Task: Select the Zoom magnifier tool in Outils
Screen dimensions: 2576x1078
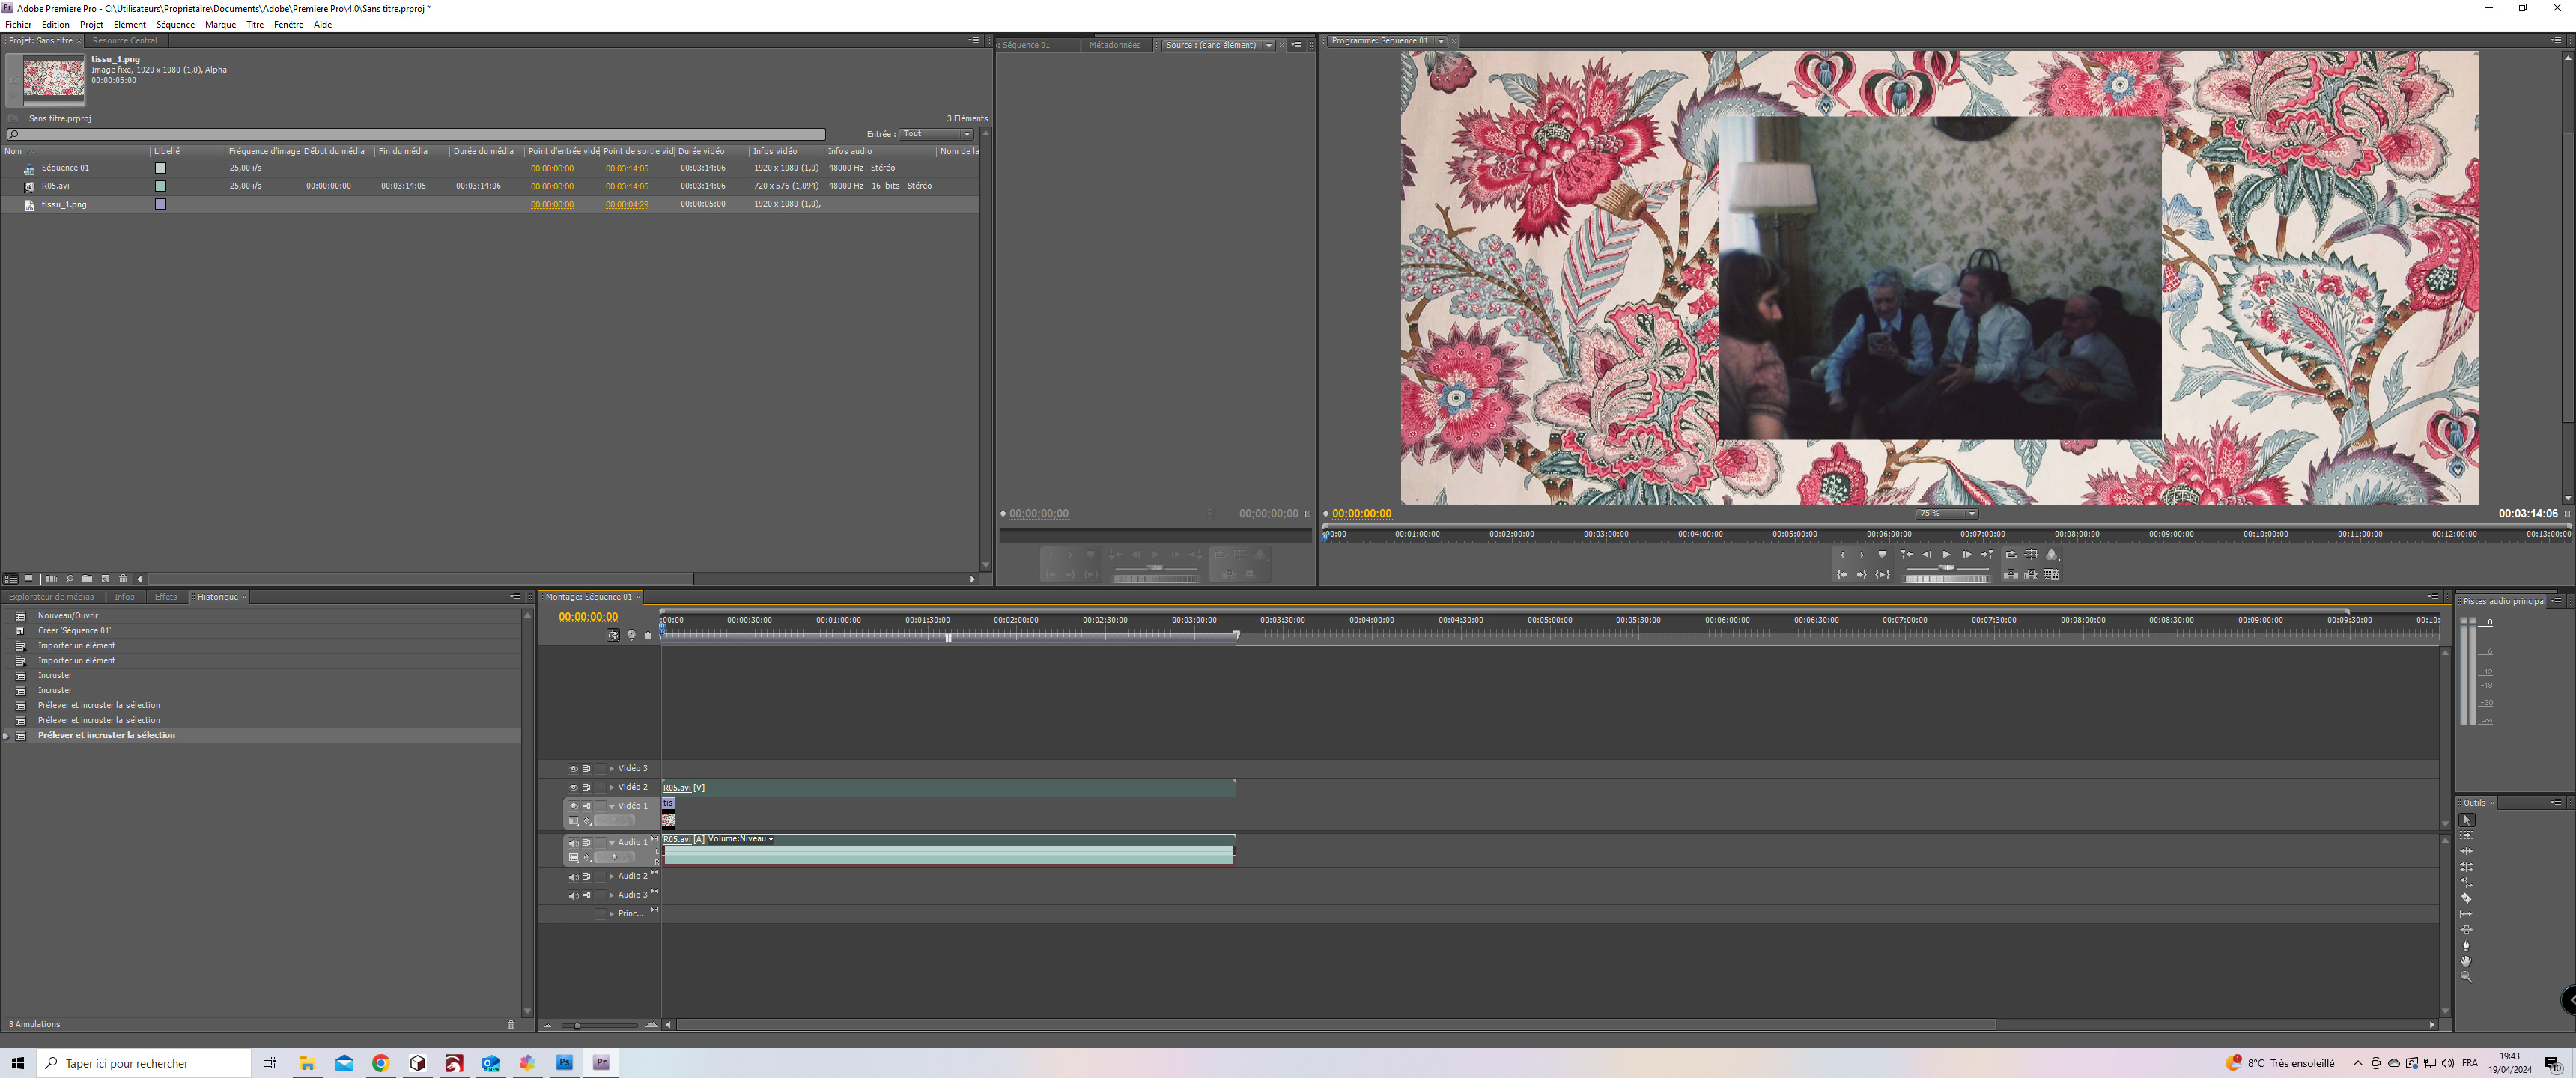Action: coord(2466,977)
